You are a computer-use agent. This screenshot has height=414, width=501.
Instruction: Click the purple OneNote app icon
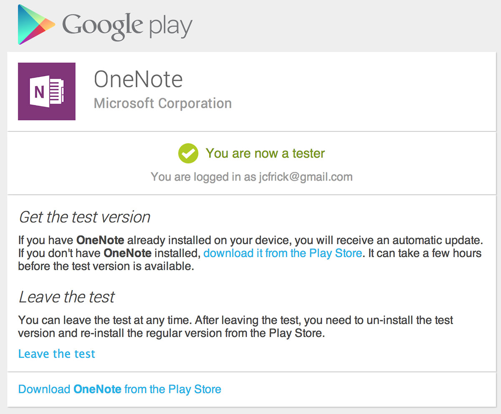point(47,92)
